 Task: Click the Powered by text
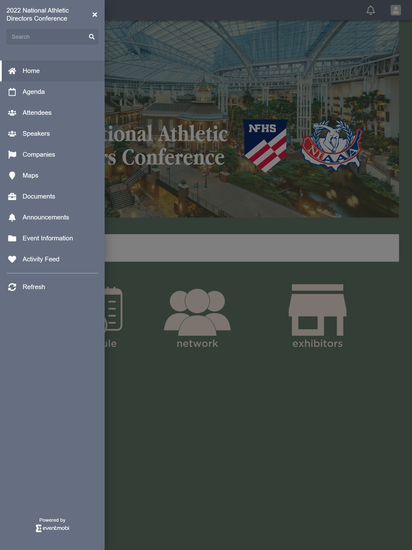[x=52, y=520]
